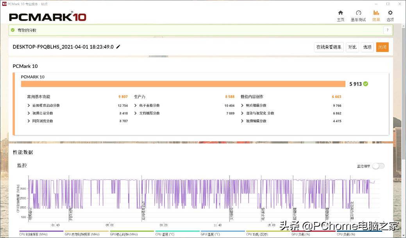Open the 结果 results chart icon
This screenshot has height=238, width=406.
click(x=376, y=14)
